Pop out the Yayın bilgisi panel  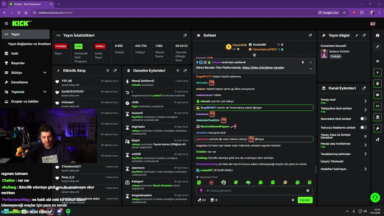point(364,35)
